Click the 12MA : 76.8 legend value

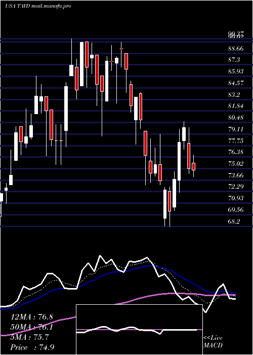[31, 317]
